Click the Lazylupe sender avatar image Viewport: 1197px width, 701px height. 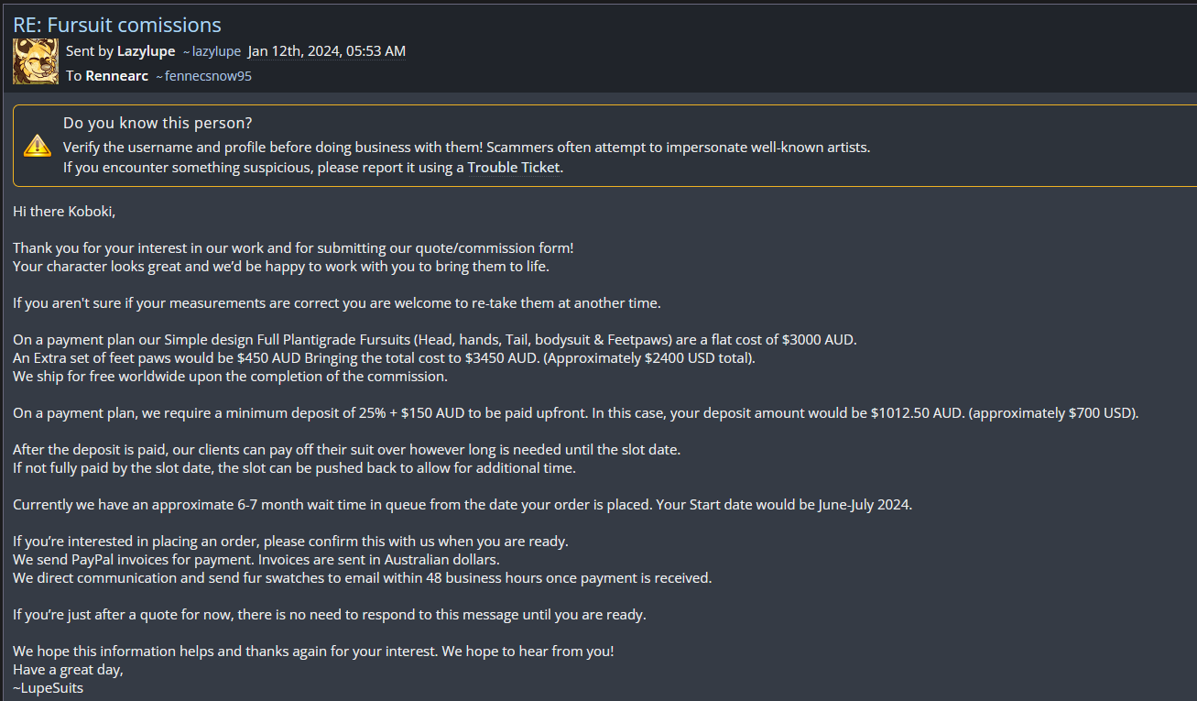36,61
